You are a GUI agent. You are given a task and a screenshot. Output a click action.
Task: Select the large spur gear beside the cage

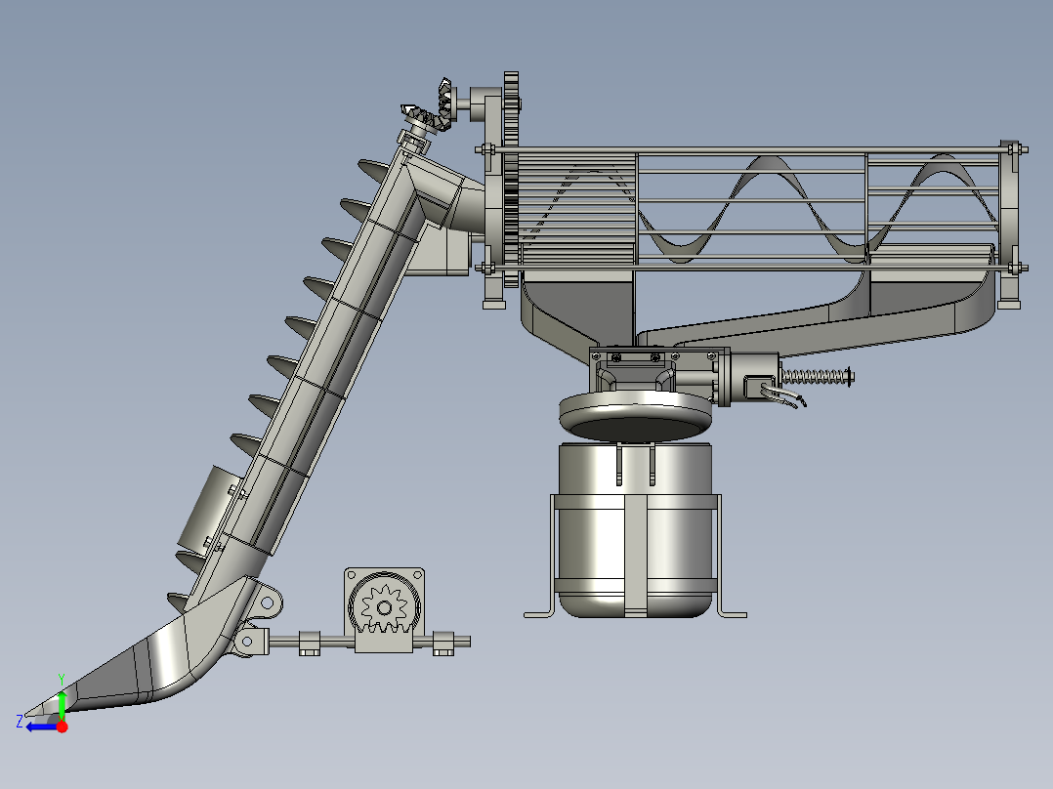pos(511,180)
